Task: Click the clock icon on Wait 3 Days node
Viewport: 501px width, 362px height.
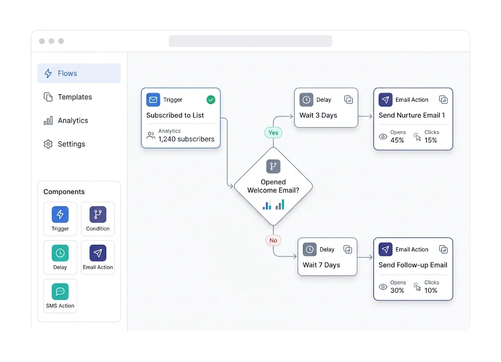Action: tap(306, 100)
